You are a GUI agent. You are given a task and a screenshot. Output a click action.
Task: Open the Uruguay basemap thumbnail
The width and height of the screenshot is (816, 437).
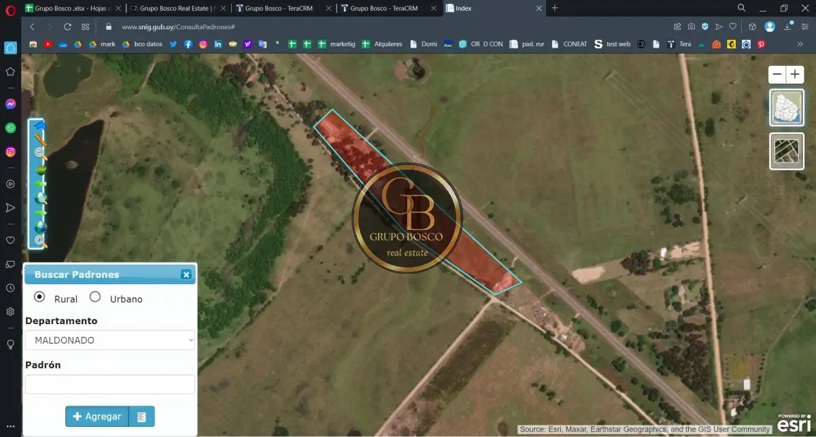click(x=787, y=107)
